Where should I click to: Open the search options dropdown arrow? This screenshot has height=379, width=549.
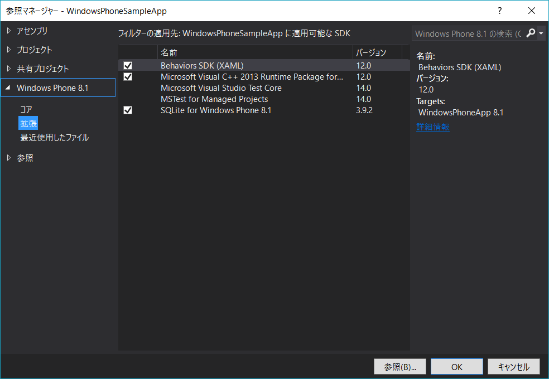(x=541, y=33)
